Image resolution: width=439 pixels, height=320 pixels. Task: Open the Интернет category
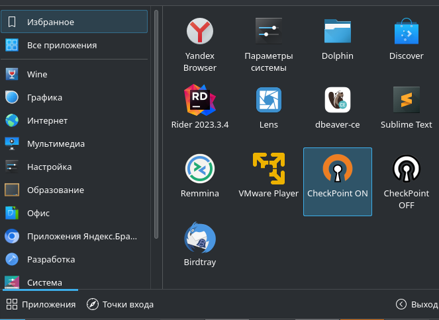[x=74, y=120]
